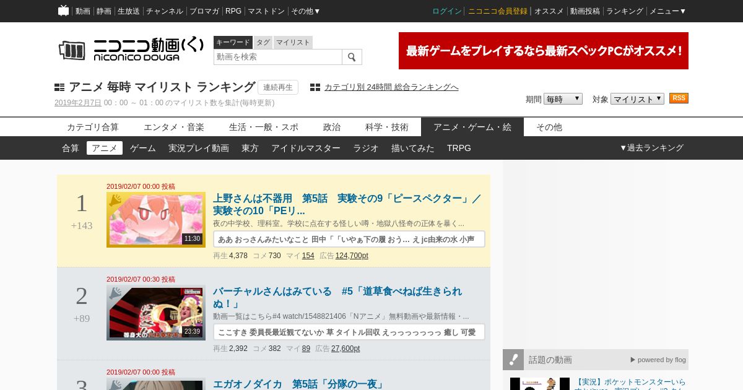
Task: Select TRPG subcategory
Action: pos(459,148)
